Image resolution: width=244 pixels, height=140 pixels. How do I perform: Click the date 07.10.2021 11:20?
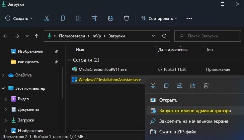(x=172, y=70)
